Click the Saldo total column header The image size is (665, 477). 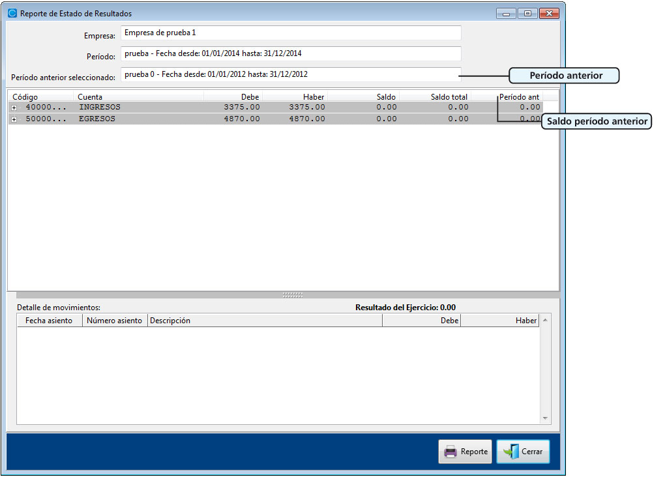click(x=436, y=97)
